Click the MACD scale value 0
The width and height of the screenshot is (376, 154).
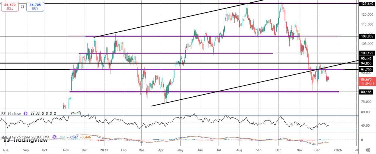pyautogui.click(x=362, y=140)
